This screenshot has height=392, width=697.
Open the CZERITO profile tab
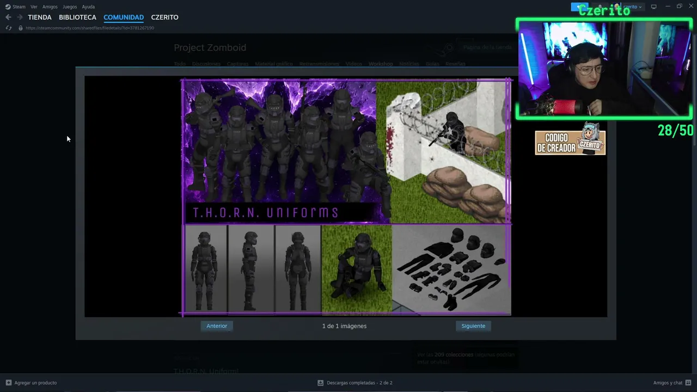coord(164,17)
